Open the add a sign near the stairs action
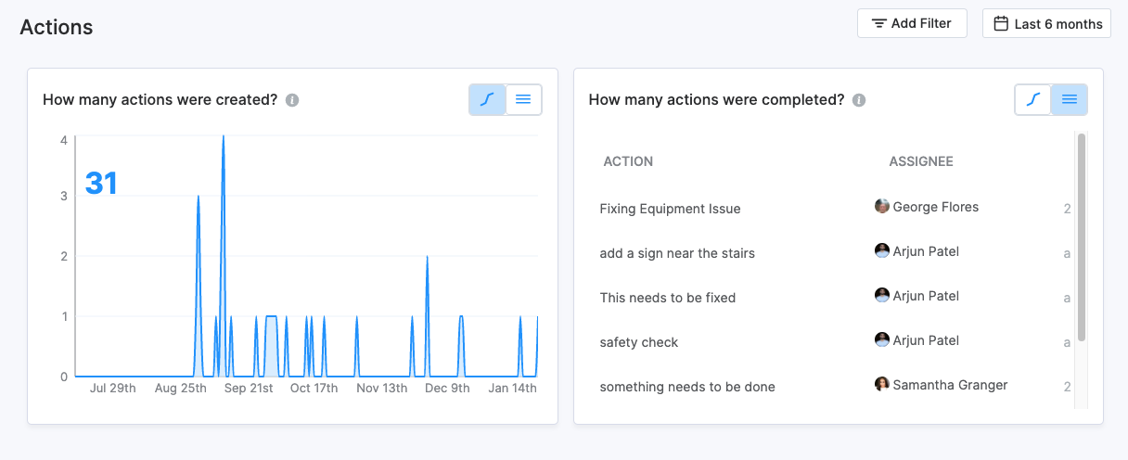1128x460 pixels. (677, 253)
